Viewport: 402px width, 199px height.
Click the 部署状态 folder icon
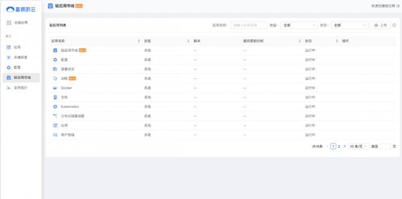click(55, 69)
